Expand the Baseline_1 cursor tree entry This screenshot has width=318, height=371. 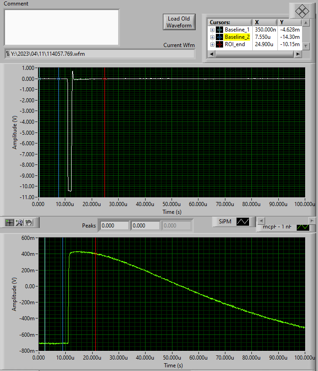pos(212,30)
